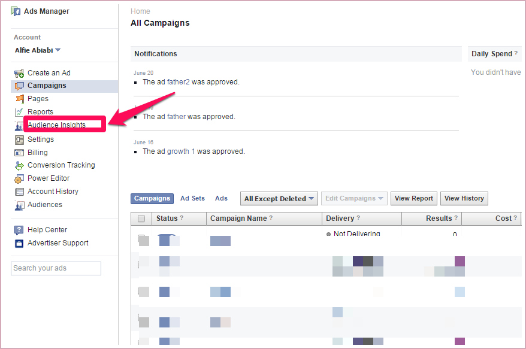Open the Edit Campaigns dropdown
Viewport: 526px width, 349px height.
coord(354,199)
